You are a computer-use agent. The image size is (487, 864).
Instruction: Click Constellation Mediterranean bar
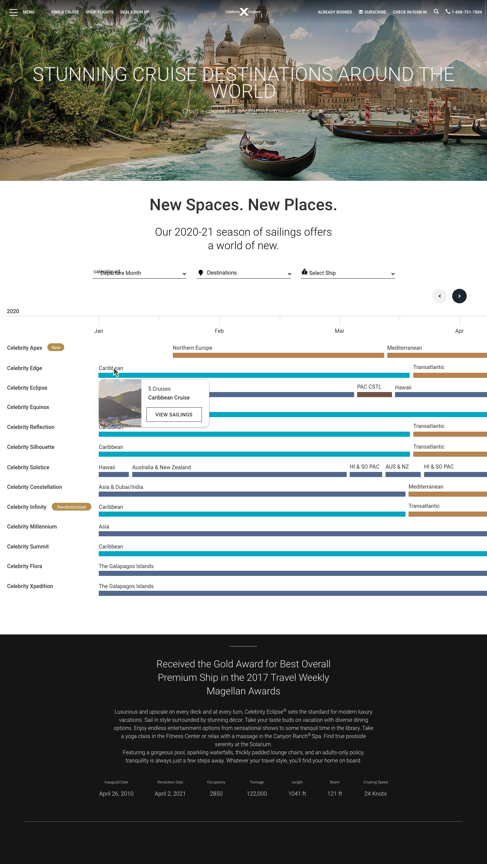[448, 494]
